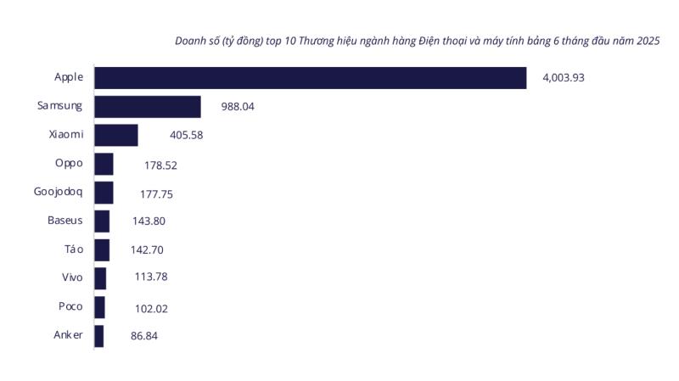679x381 pixels.
Task: Click the Apple brand axis label
Action: click(x=69, y=77)
